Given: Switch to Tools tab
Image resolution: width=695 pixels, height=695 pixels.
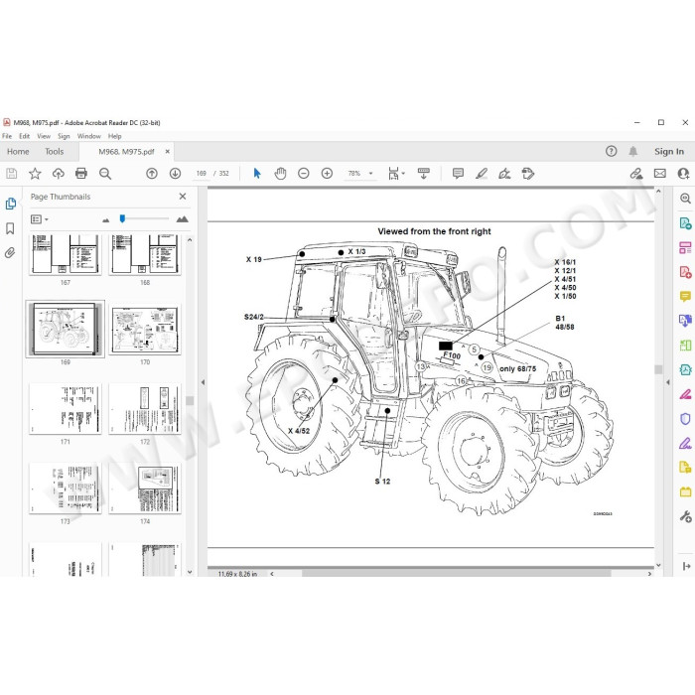Looking at the screenshot, I should click(54, 152).
